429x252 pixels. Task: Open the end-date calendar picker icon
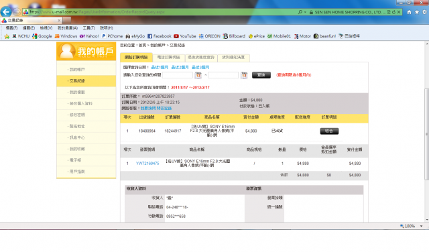click(244, 75)
